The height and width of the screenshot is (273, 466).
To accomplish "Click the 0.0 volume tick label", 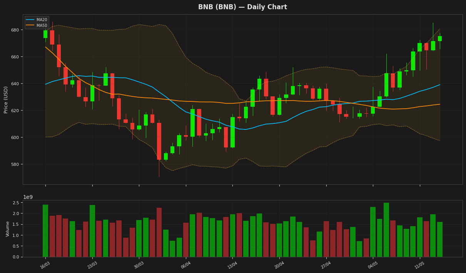I will point(17,257).
